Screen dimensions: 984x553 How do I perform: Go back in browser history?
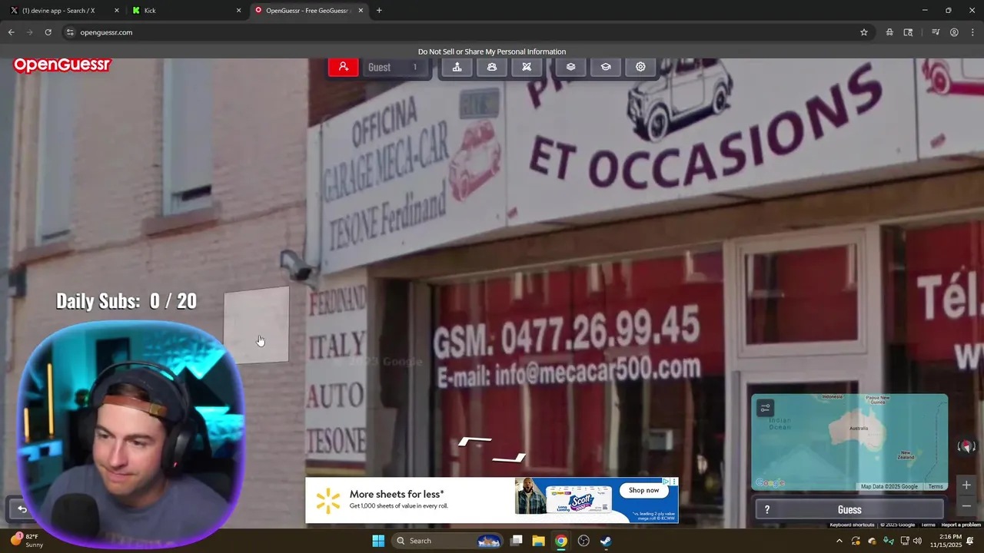(x=11, y=32)
